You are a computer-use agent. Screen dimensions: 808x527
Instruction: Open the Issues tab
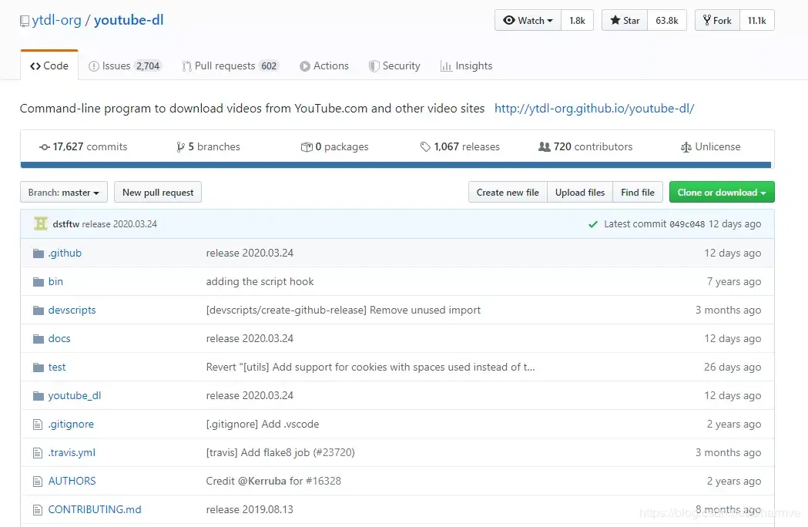(x=125, y=65)
